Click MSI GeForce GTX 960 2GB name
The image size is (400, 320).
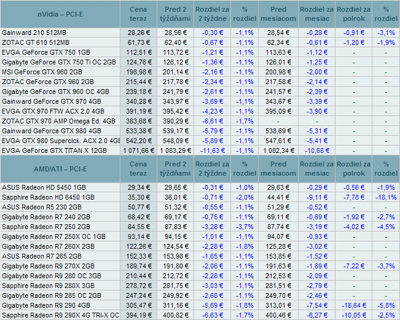(x=42, y=72)
